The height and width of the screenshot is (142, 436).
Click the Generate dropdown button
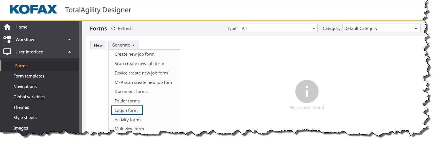tap(124, 45)
